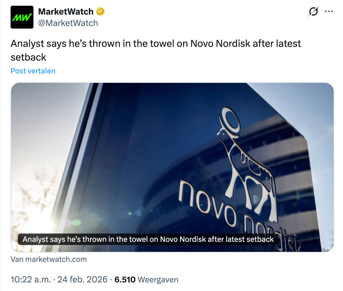
Task: Click the headline caption overlay on image
Action: click(148, 239)
